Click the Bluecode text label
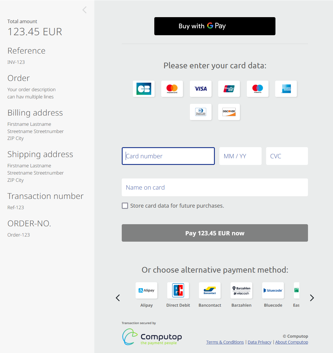The image size is (333, 353). 273,305
